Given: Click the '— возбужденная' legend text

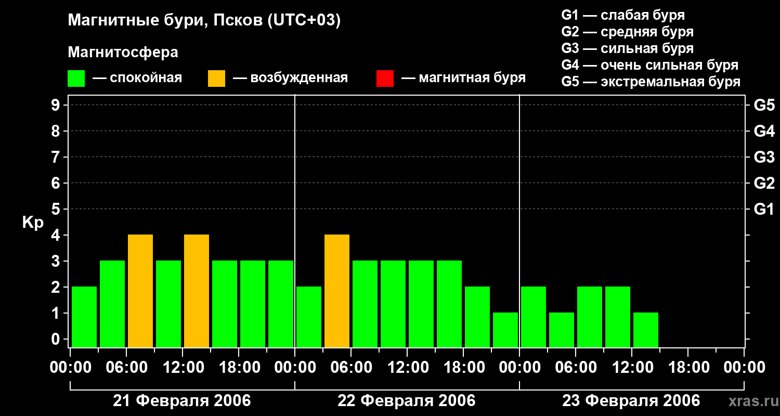Looking at the screenshot, I should [290, 78].
